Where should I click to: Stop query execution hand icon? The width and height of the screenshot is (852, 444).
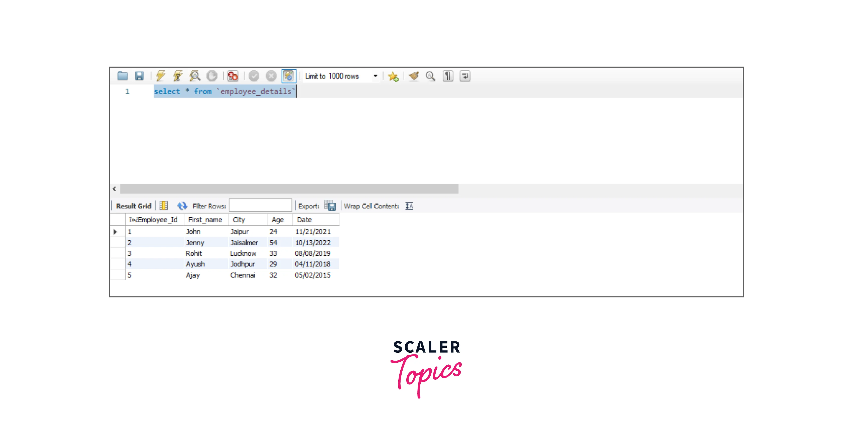(x=212, y=76)
